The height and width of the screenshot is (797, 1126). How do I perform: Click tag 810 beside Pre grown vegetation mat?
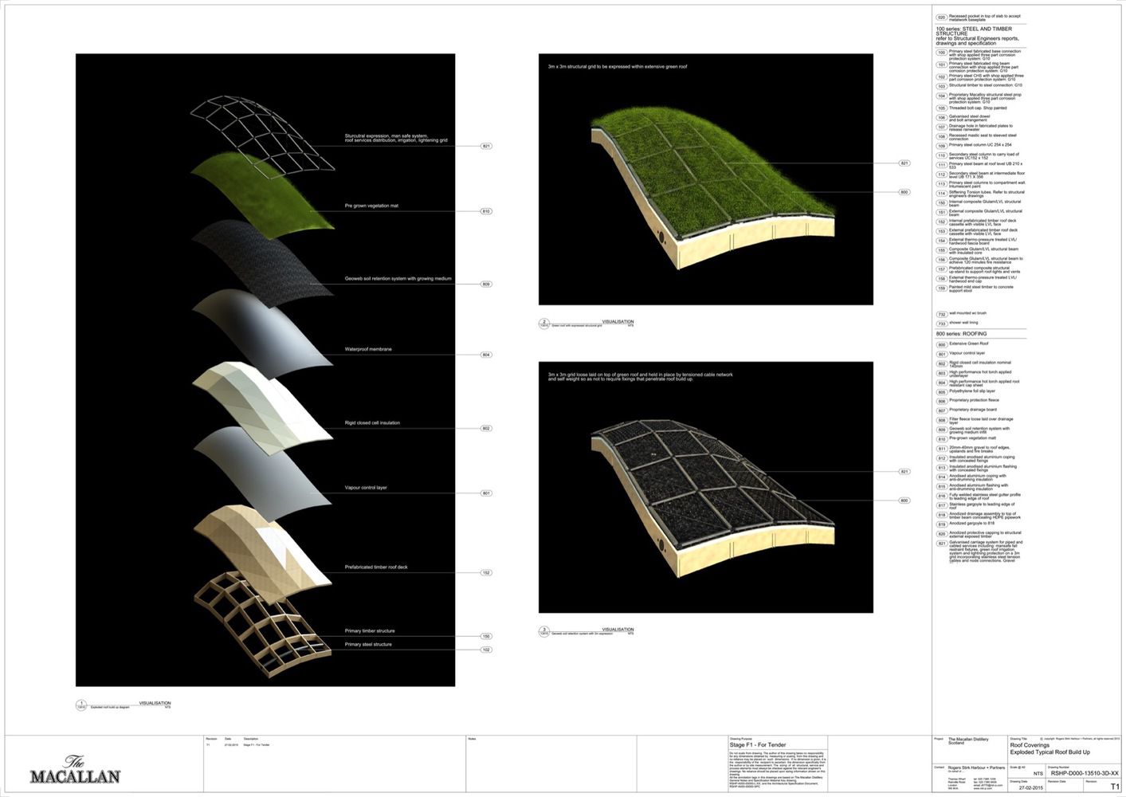[x=485, y=211]
